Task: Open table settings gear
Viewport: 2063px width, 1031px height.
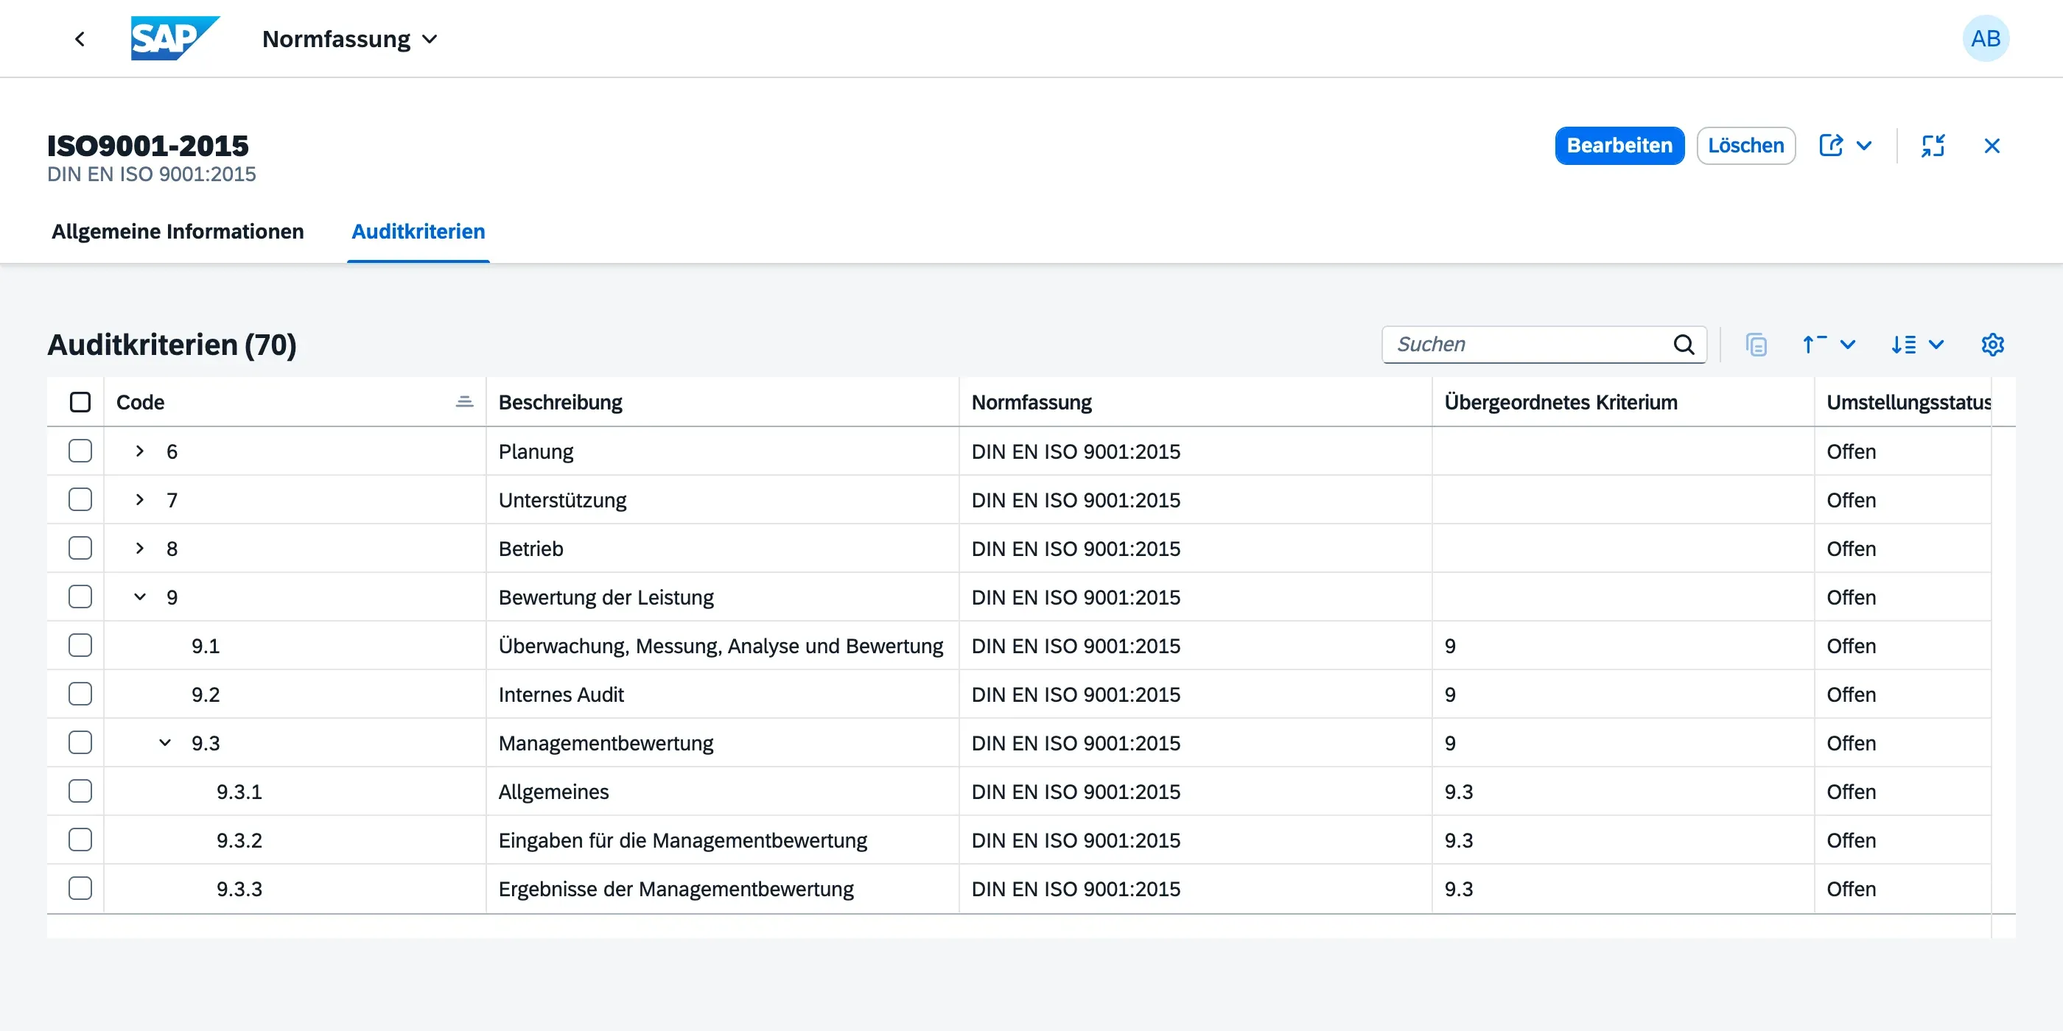Action: [1992, 344]
